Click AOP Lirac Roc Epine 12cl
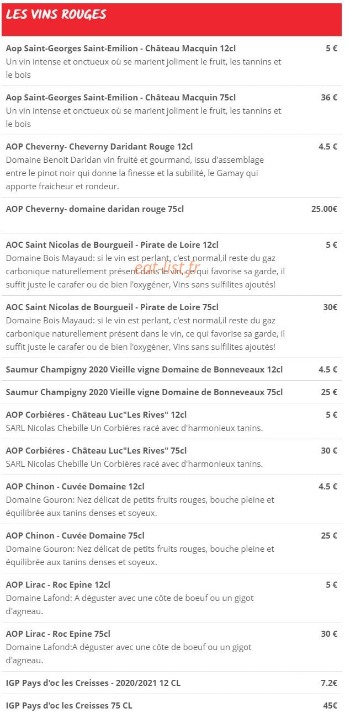Screen dimensions: 350x719 (x=172, y=598)
